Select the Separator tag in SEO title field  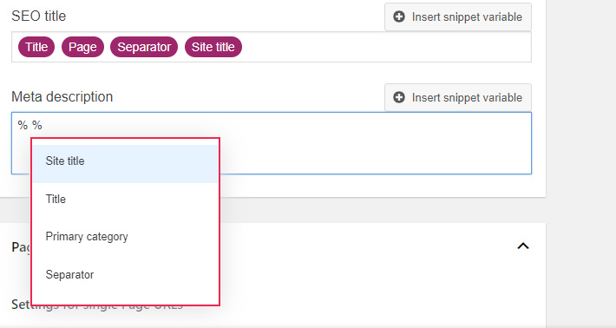tap(144, 47)
